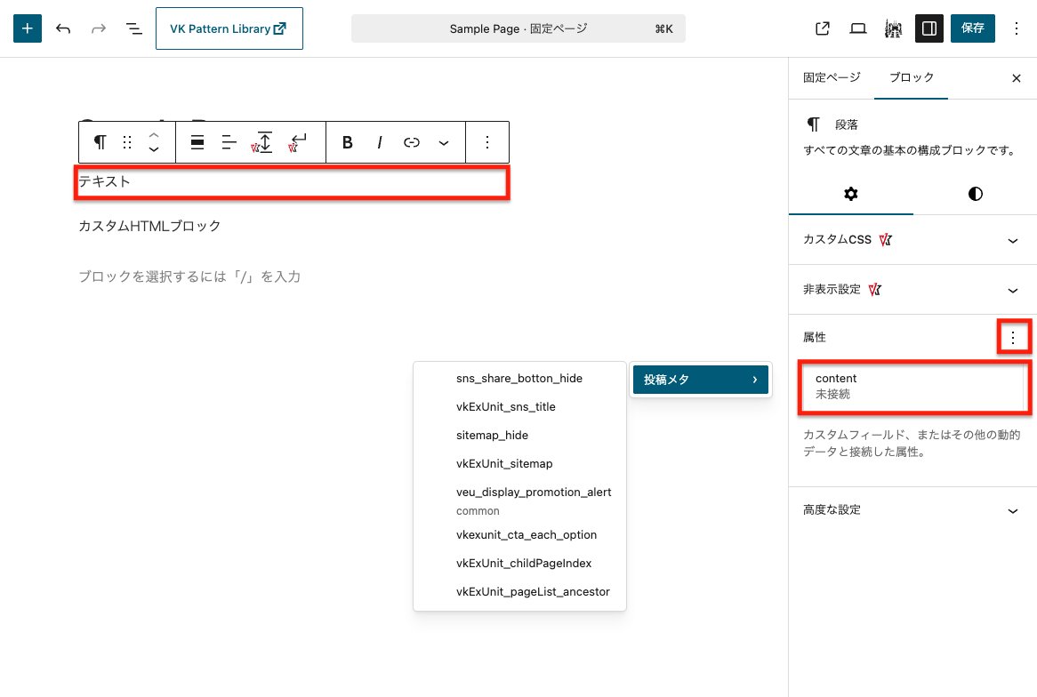Open VK Pattern Library link

click(x=229, y=28)
